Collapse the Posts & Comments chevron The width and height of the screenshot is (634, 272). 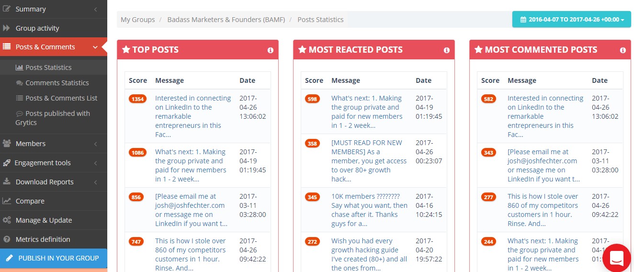tap(96, 47)
